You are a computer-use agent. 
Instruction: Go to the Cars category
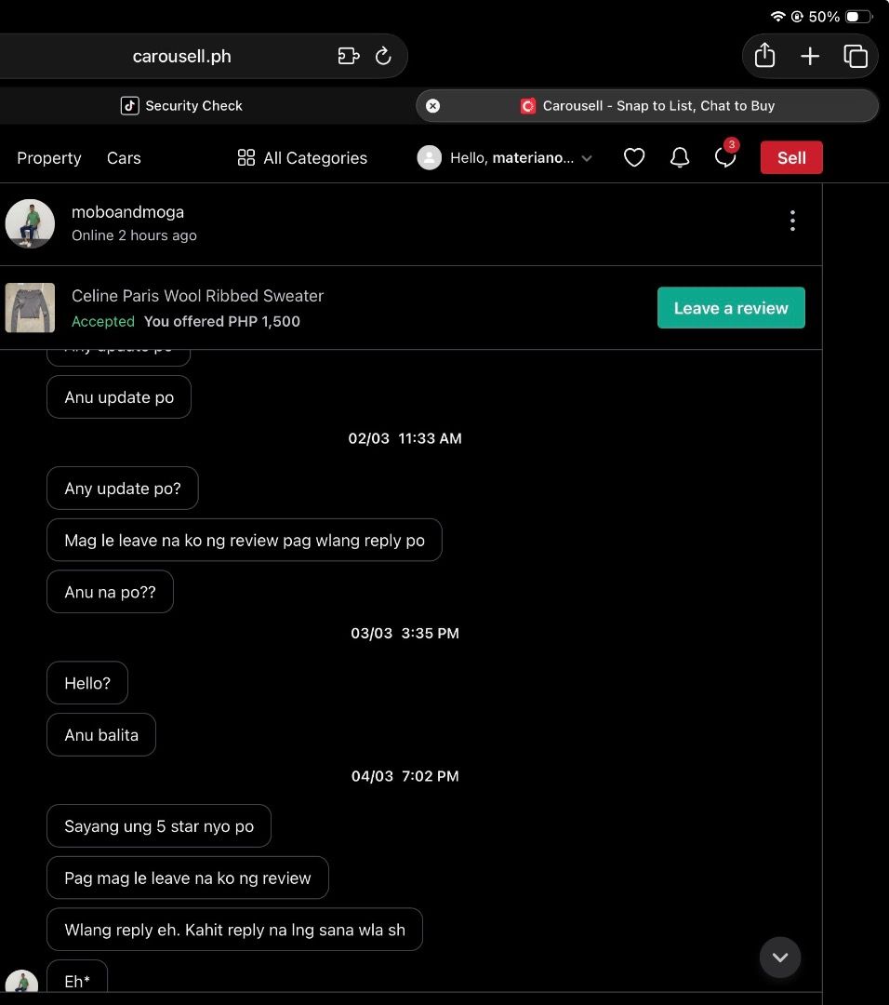tap(124, 158)
